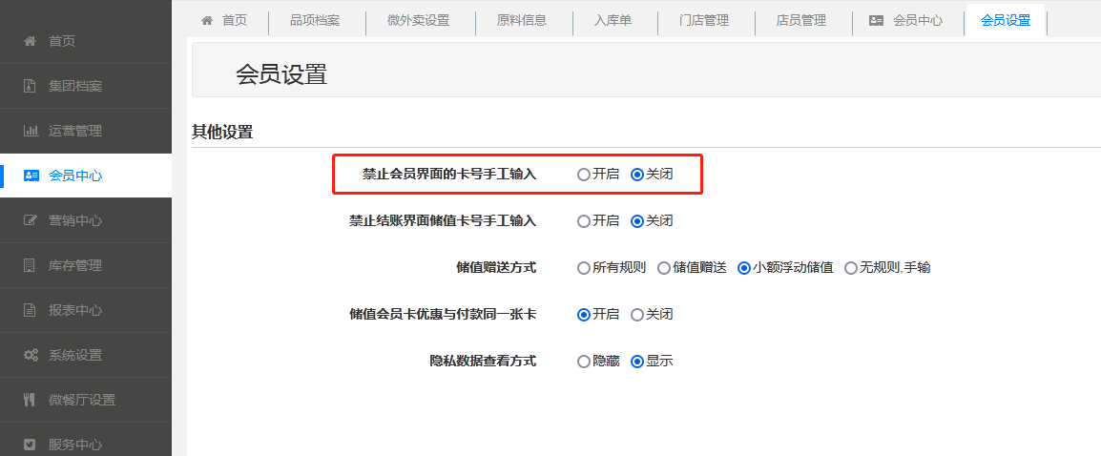Viewport: 1101px width, 456px height.
Task: Select 关闭 for 储值会员卡优惠与付款同一张卡
Action: [x=637, y=314]
